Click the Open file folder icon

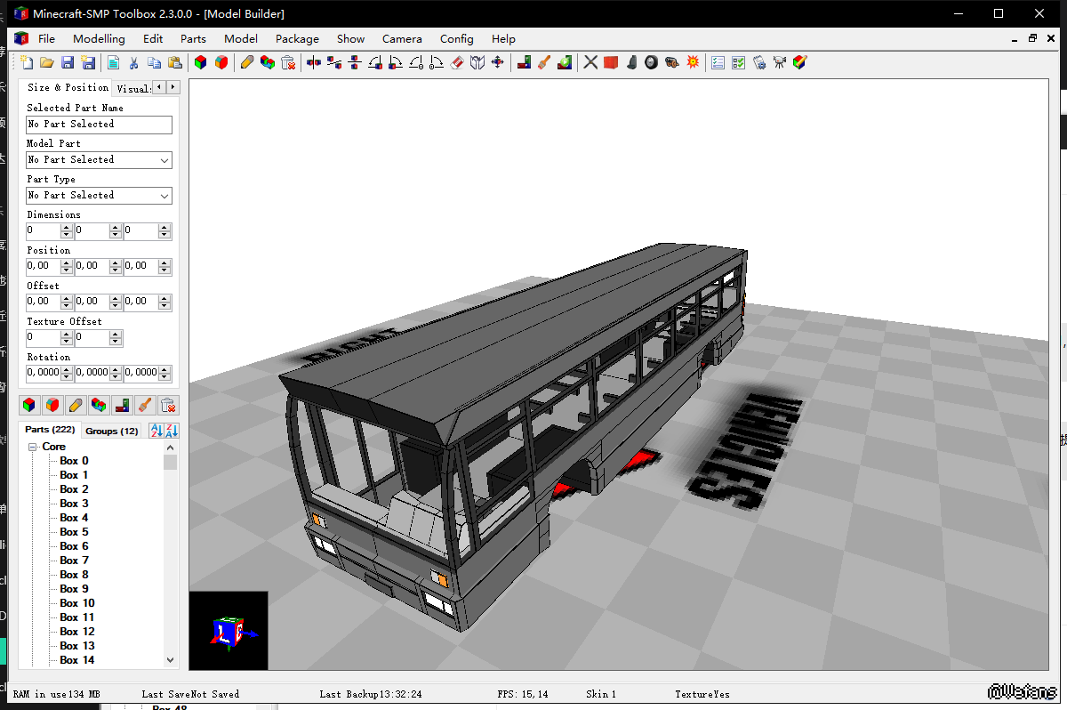click(47, 62)
